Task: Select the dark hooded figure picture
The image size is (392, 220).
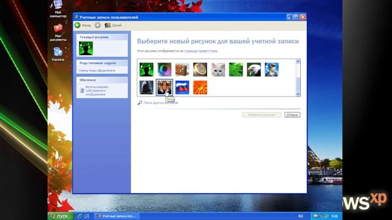Action: (146, 87)
